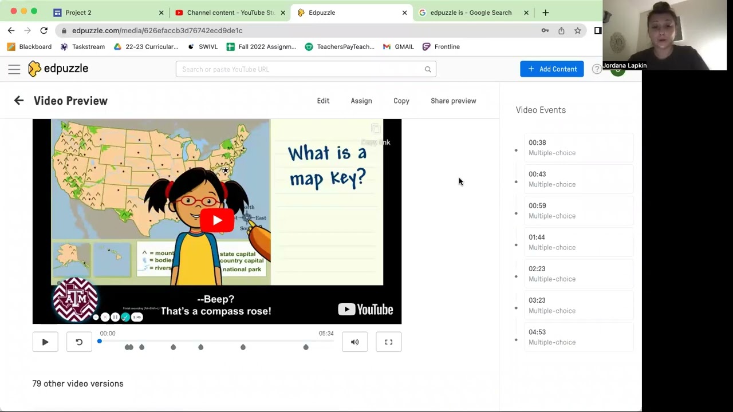Open saved passwords key icon

tap(545, 30)
